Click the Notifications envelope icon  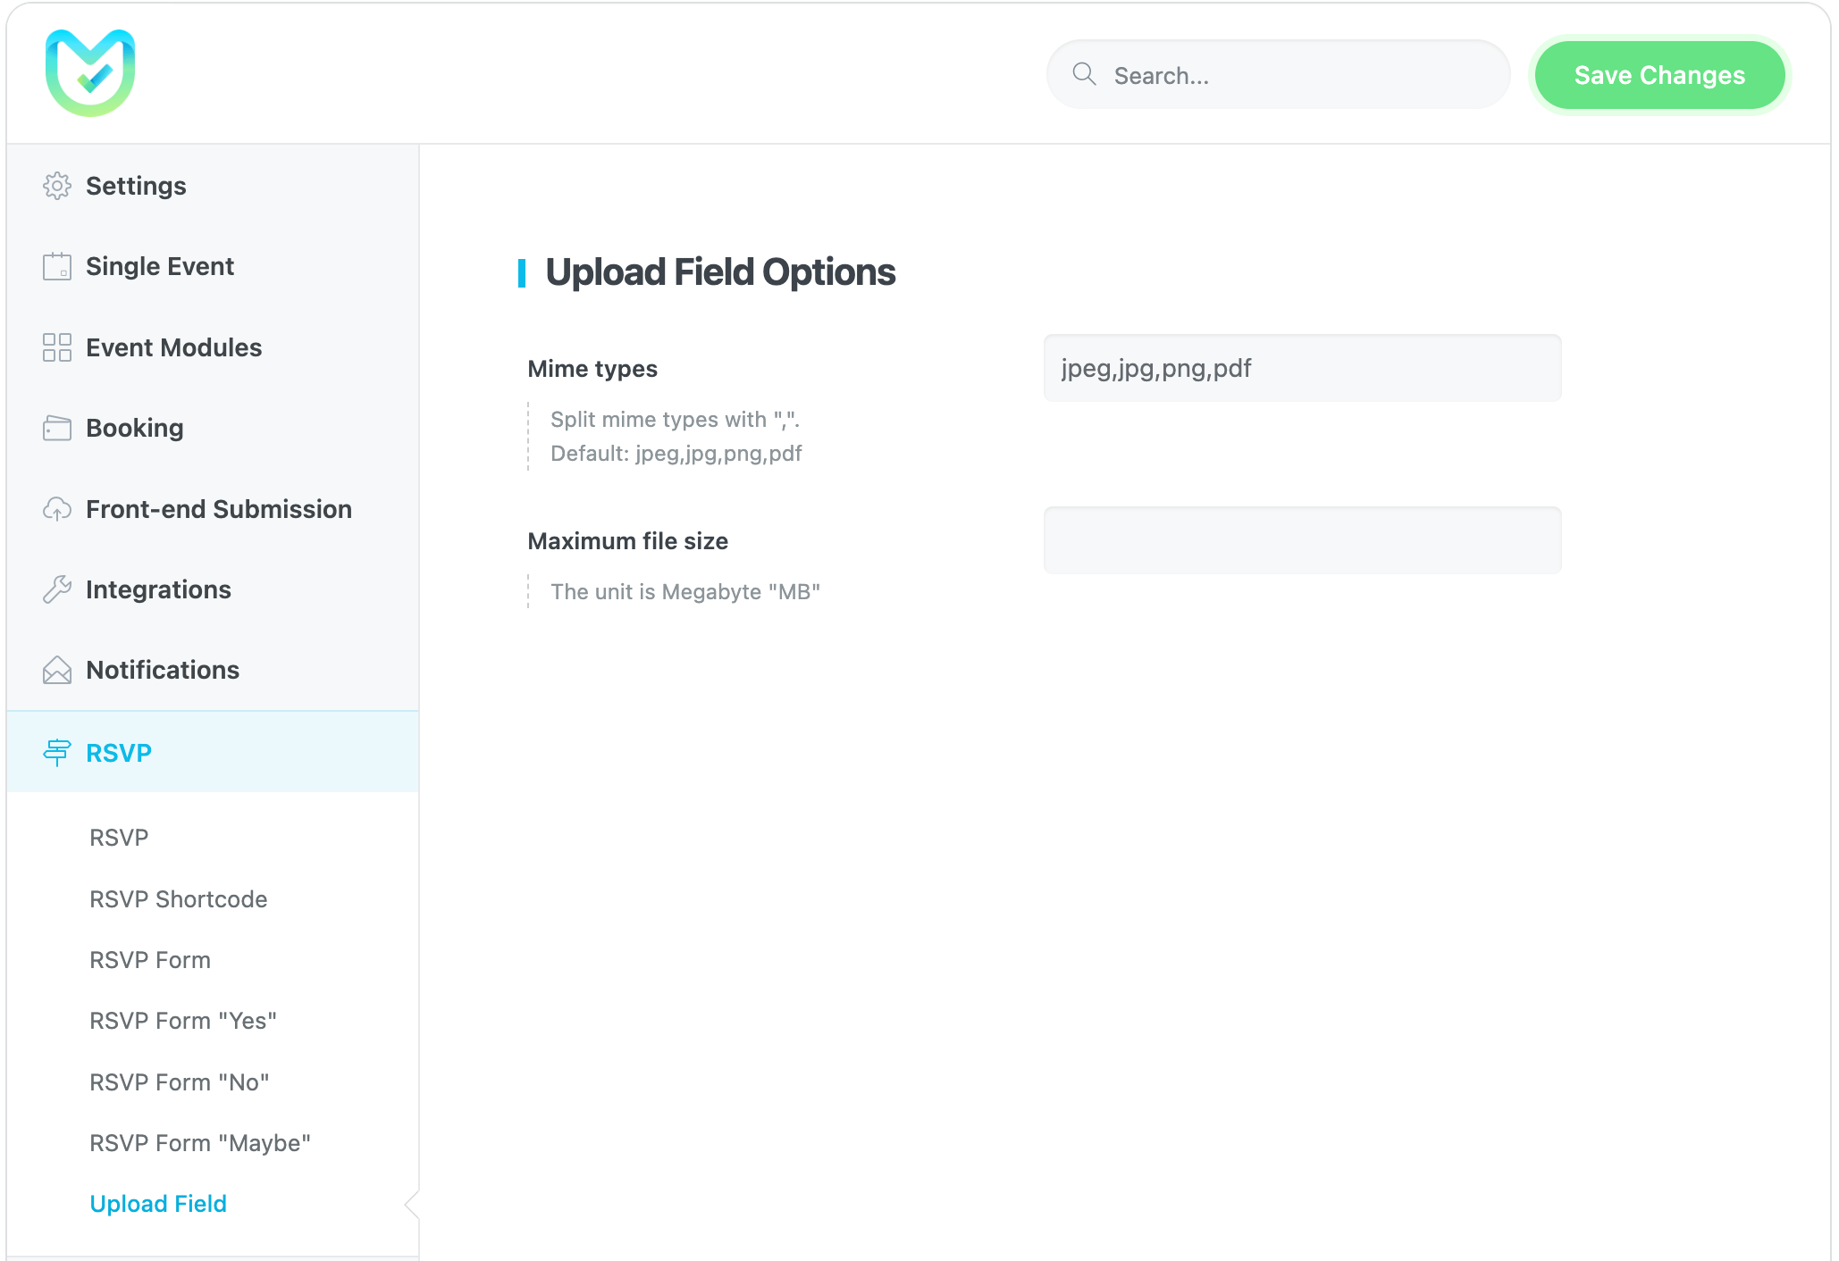click(57, 670)
